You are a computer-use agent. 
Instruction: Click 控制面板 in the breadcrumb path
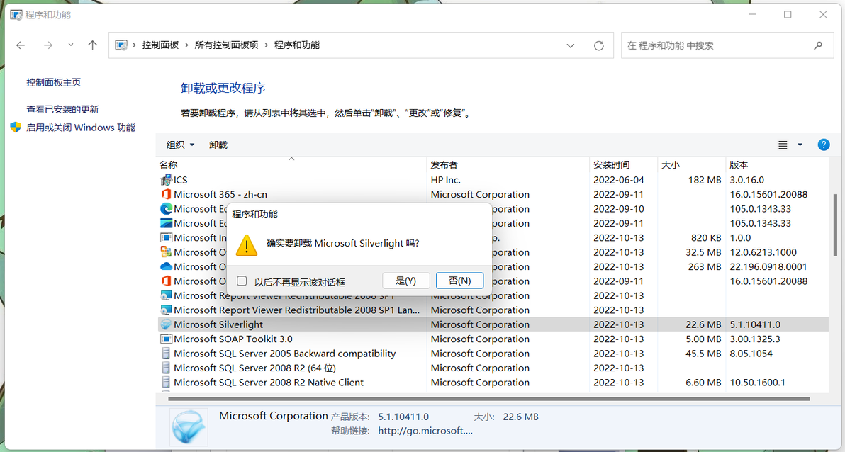[160, 45]
